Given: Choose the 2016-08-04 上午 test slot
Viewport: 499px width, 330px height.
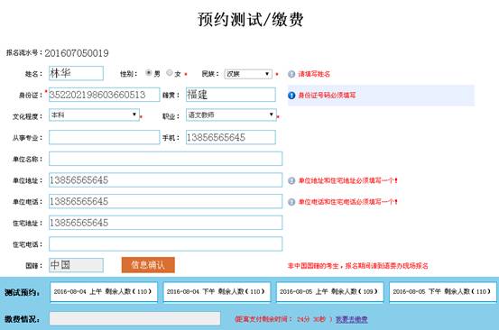Looking at the screenshot, I should point(104,291).
